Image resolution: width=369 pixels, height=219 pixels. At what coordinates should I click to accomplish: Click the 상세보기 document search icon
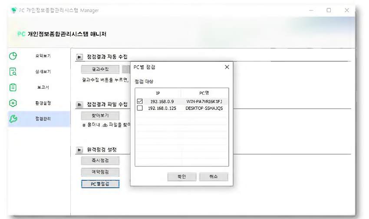coord(13,72)
